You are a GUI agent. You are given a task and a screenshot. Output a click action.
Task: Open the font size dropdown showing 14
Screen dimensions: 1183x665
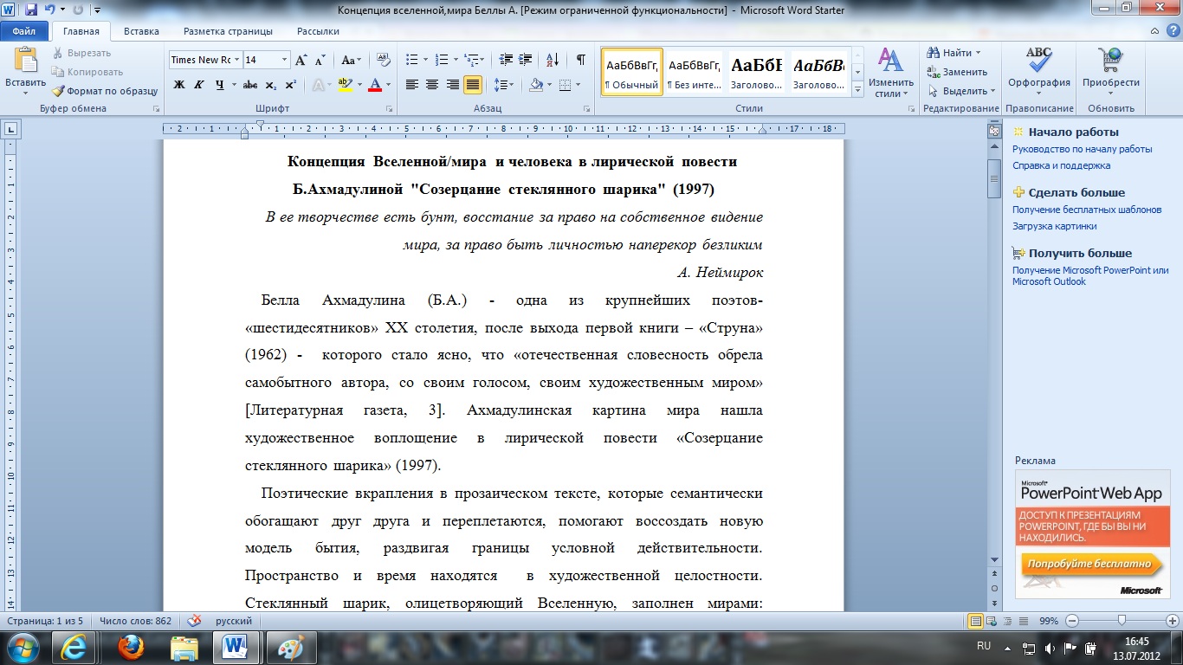(284, 60)
